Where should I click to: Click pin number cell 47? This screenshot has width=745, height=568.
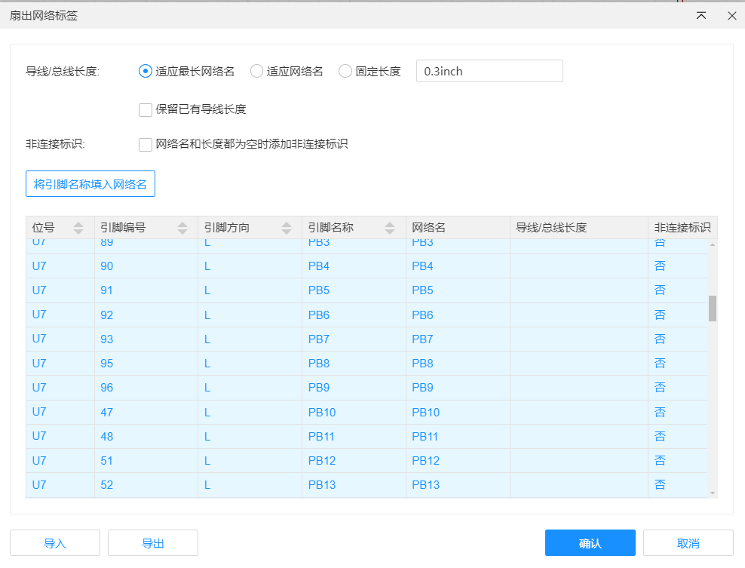tap(146, 413)
